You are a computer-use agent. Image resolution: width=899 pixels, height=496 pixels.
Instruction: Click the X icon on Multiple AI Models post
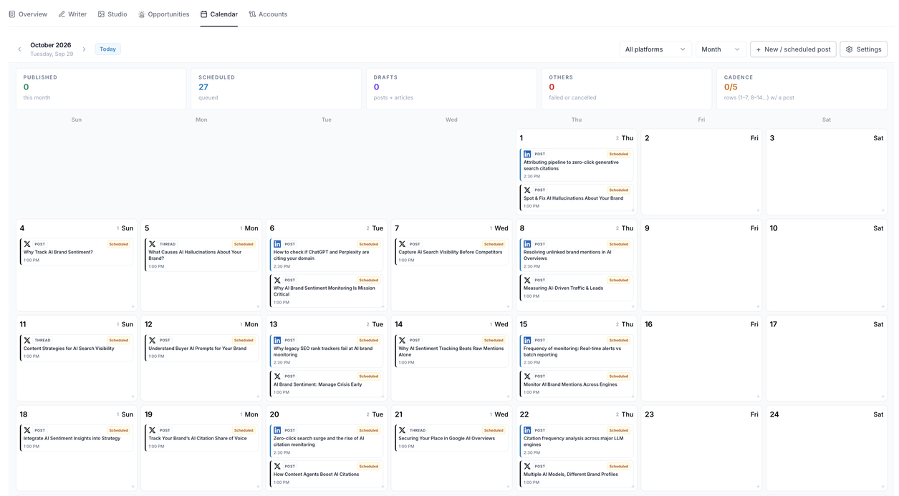pos(527,467)
